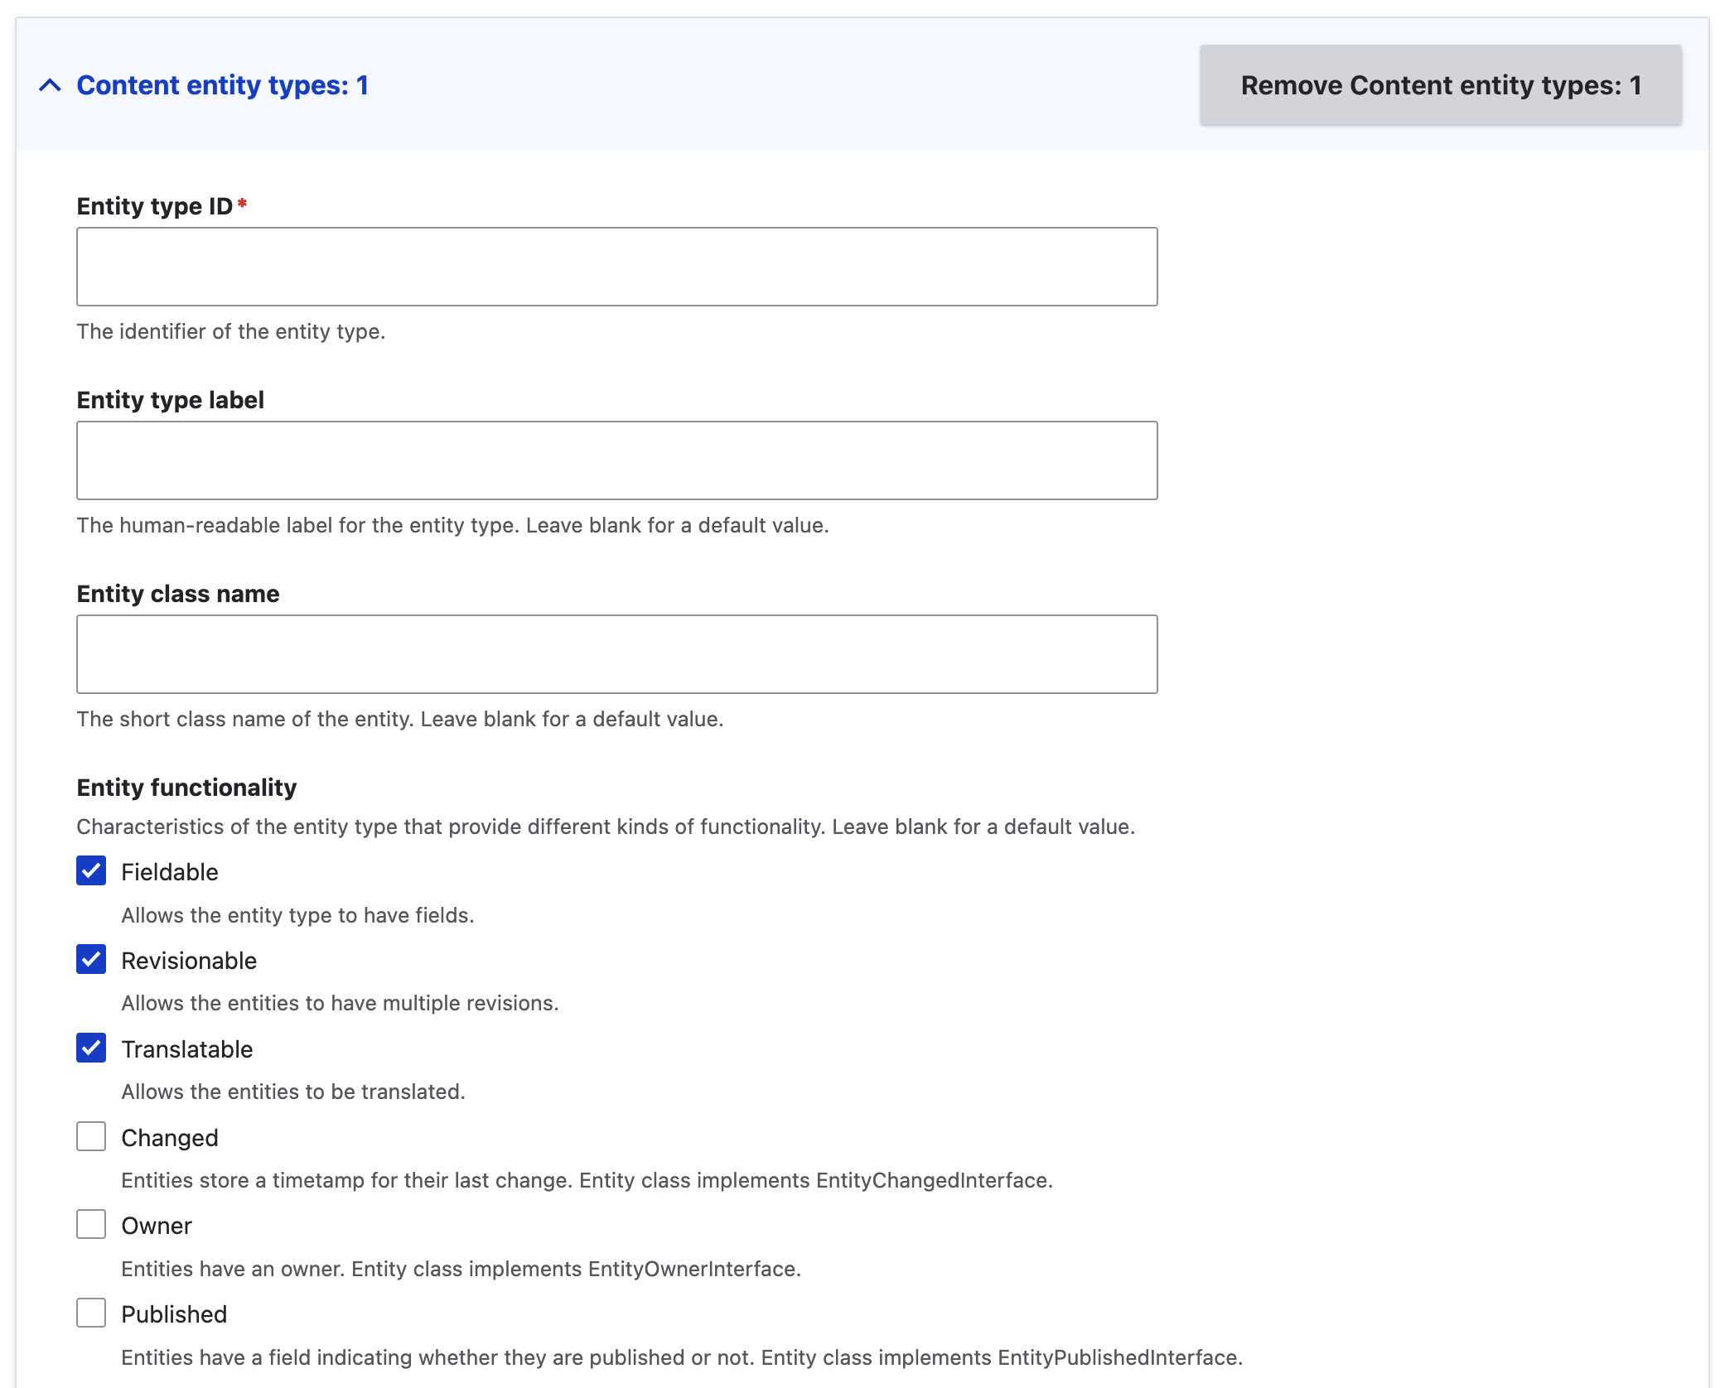Screen dimensions: 1720x1388
Task: Click the 'Revisionable' option label text
Action: click(189, 961)
